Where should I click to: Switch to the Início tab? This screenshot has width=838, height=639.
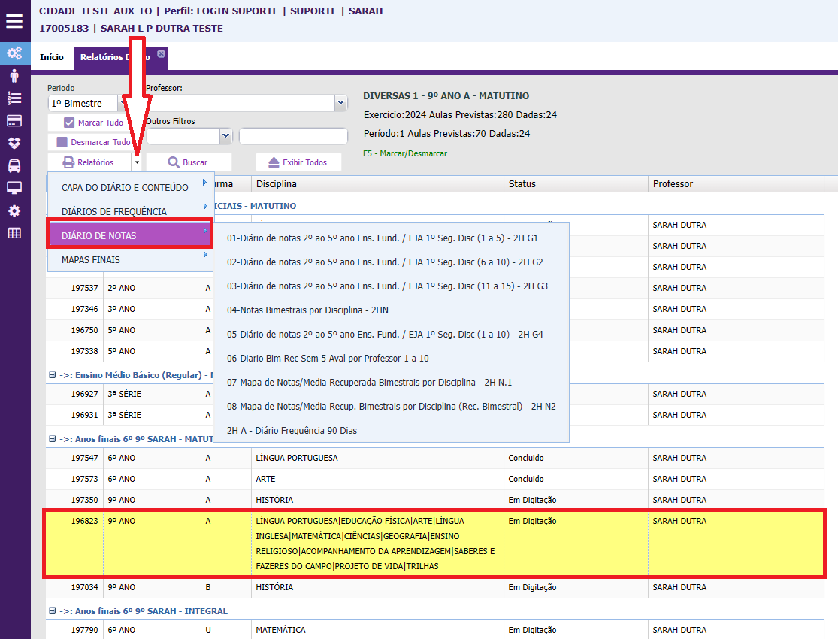(52, 57)
